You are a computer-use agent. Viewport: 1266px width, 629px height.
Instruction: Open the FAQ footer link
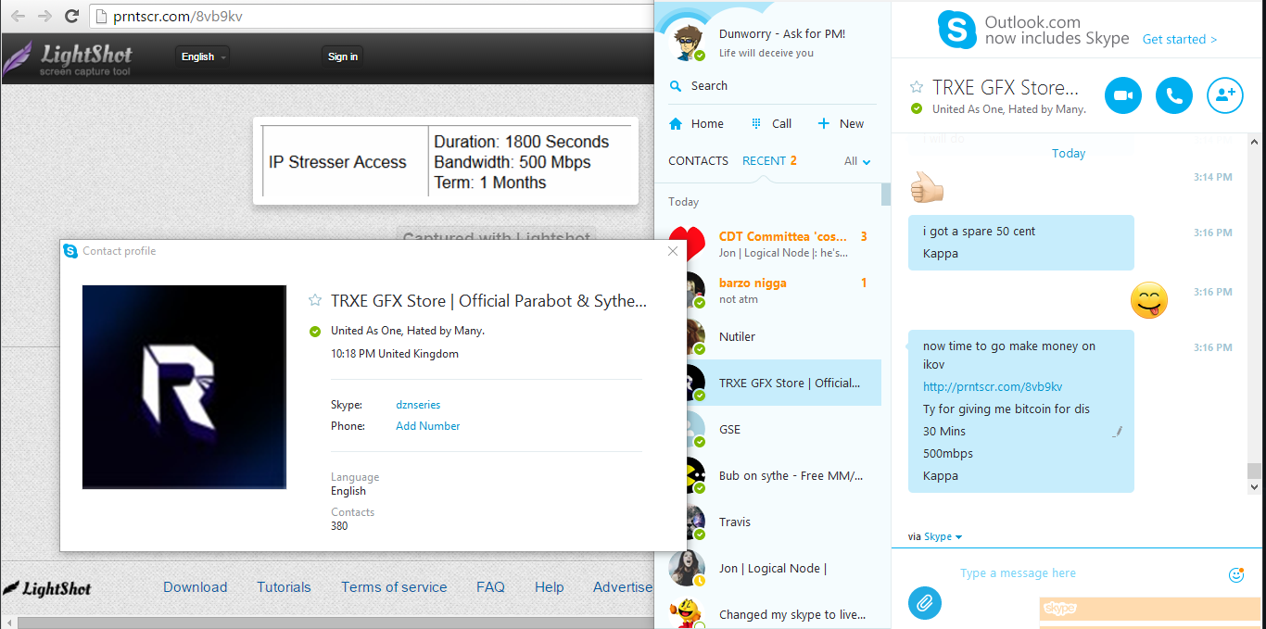490,587
